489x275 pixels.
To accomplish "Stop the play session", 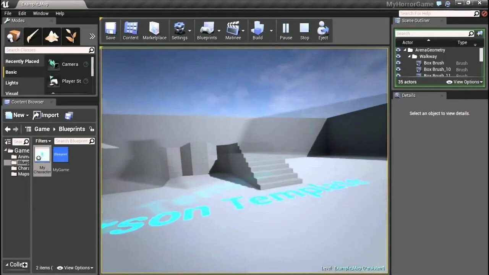I will [304, 31].
